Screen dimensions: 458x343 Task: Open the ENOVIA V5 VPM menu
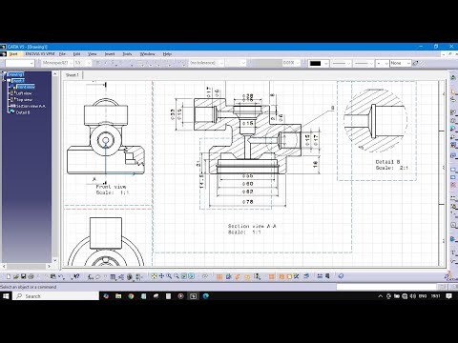pyautogui.click(x=40, y=54)
